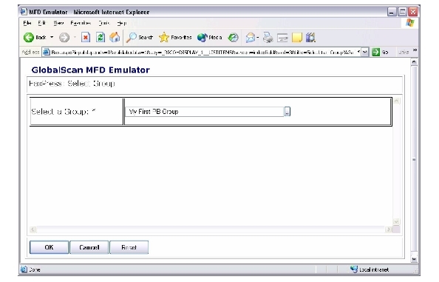
Task: Expand the Links toolbar chevron
Action: tap(415, 50)
